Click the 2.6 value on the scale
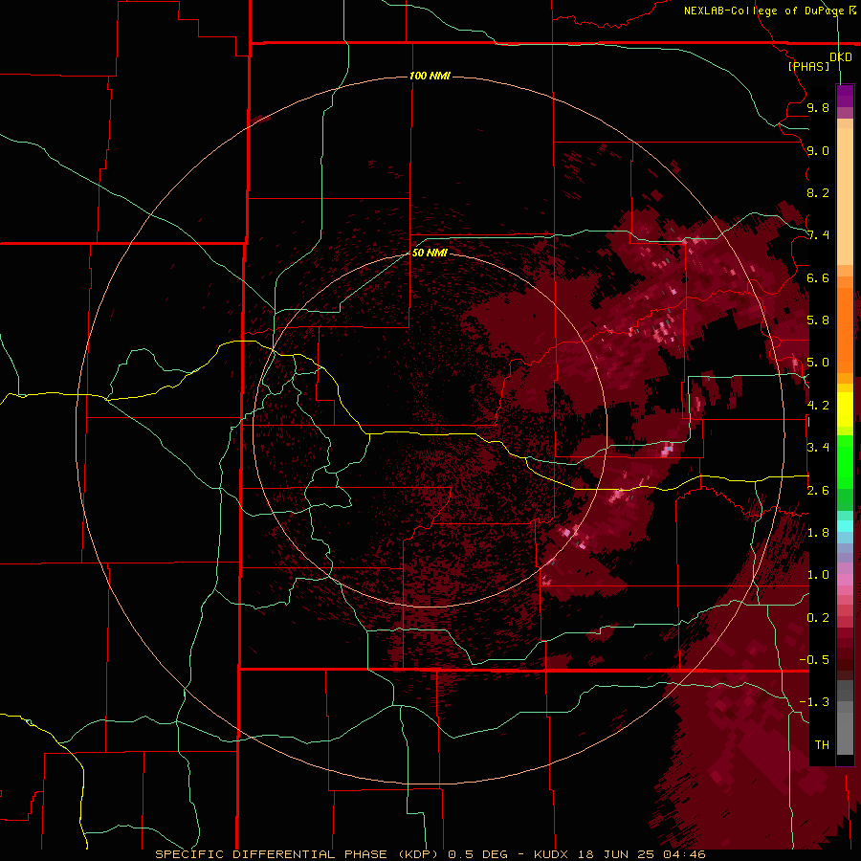The width and height of the screenshot is (861, 861). (x=818, y=491)
